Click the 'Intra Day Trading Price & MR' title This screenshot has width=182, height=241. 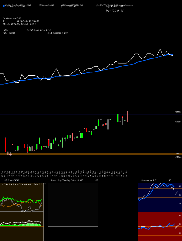tap(67, 180)
